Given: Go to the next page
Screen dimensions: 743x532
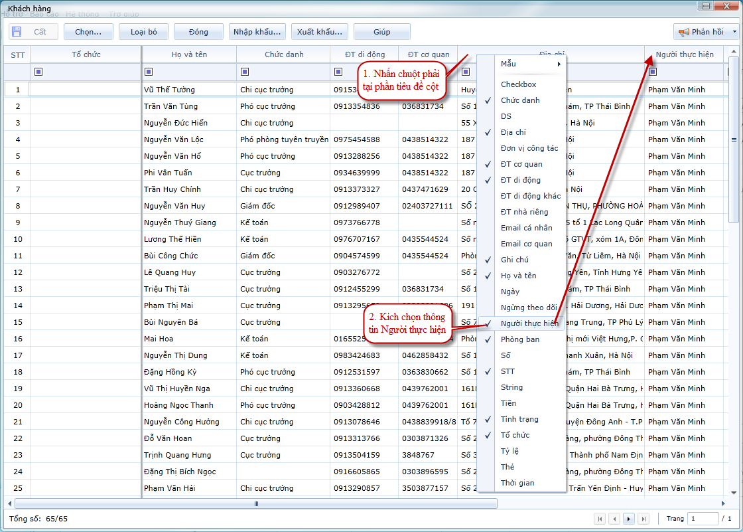Looking at the screenshot, I should coord(628,519).
